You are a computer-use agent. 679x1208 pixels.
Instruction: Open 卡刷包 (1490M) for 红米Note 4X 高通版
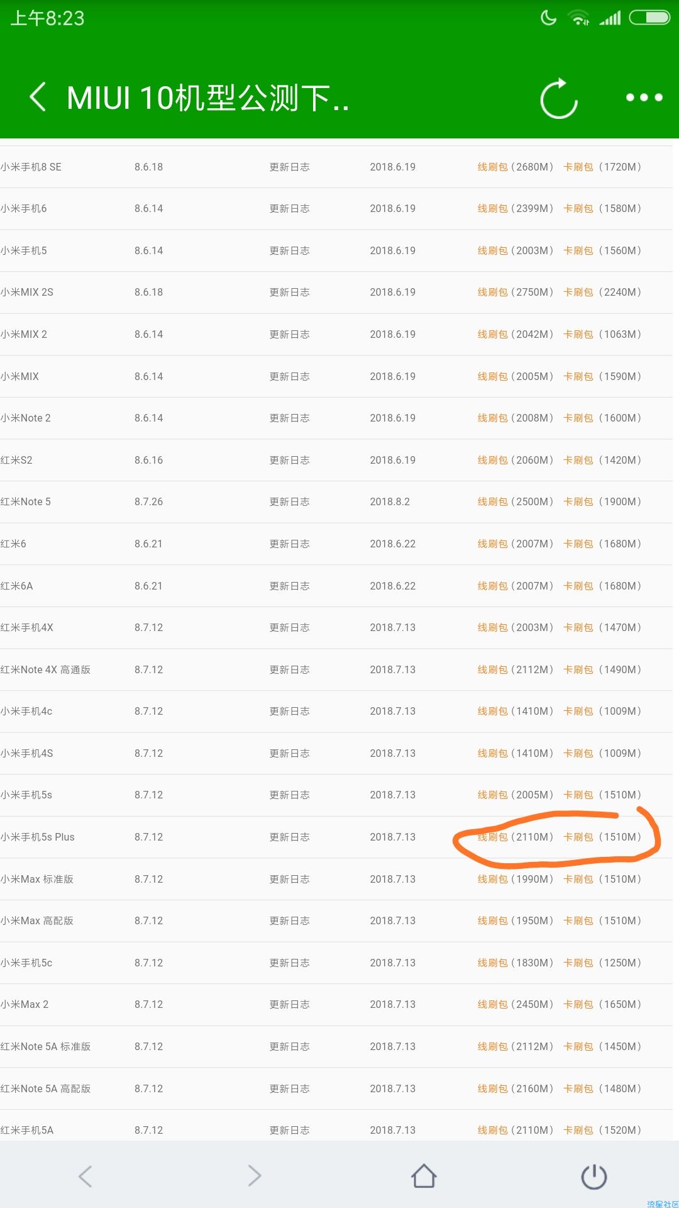[578, 669]
